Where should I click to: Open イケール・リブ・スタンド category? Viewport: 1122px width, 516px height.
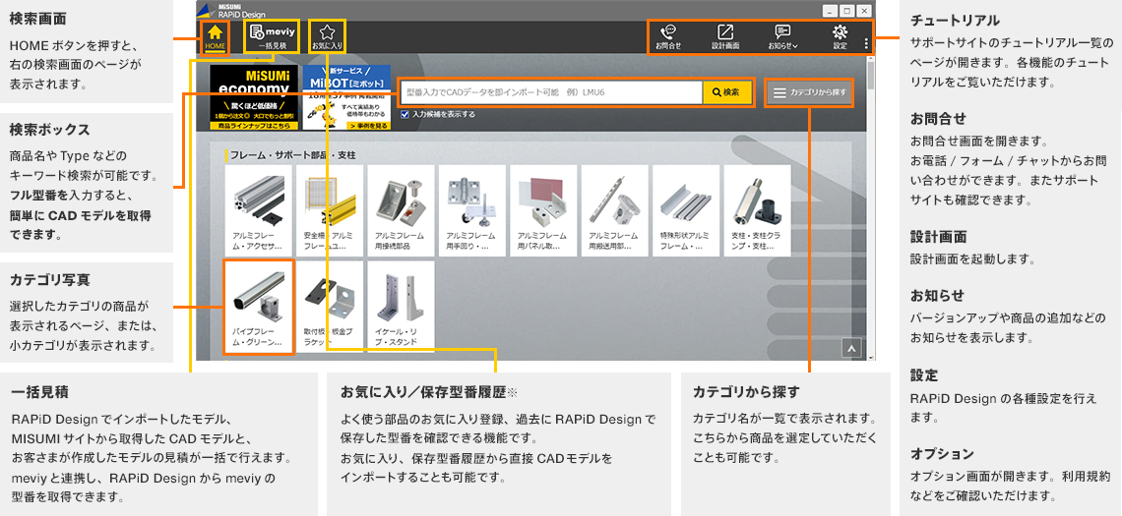click(400, 305)
